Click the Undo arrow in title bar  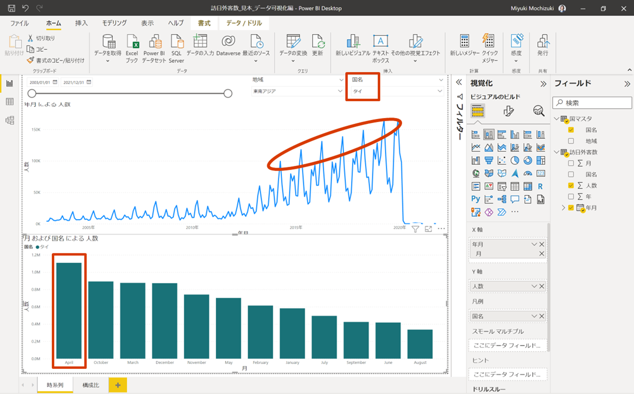(25, 8)
